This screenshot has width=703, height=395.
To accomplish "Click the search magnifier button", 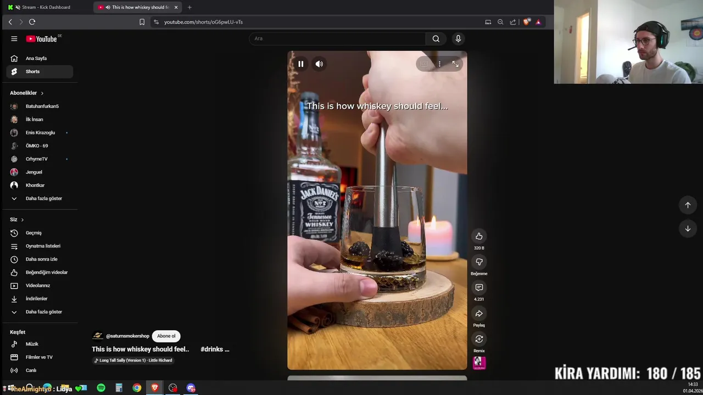I will tap(436, 38).
